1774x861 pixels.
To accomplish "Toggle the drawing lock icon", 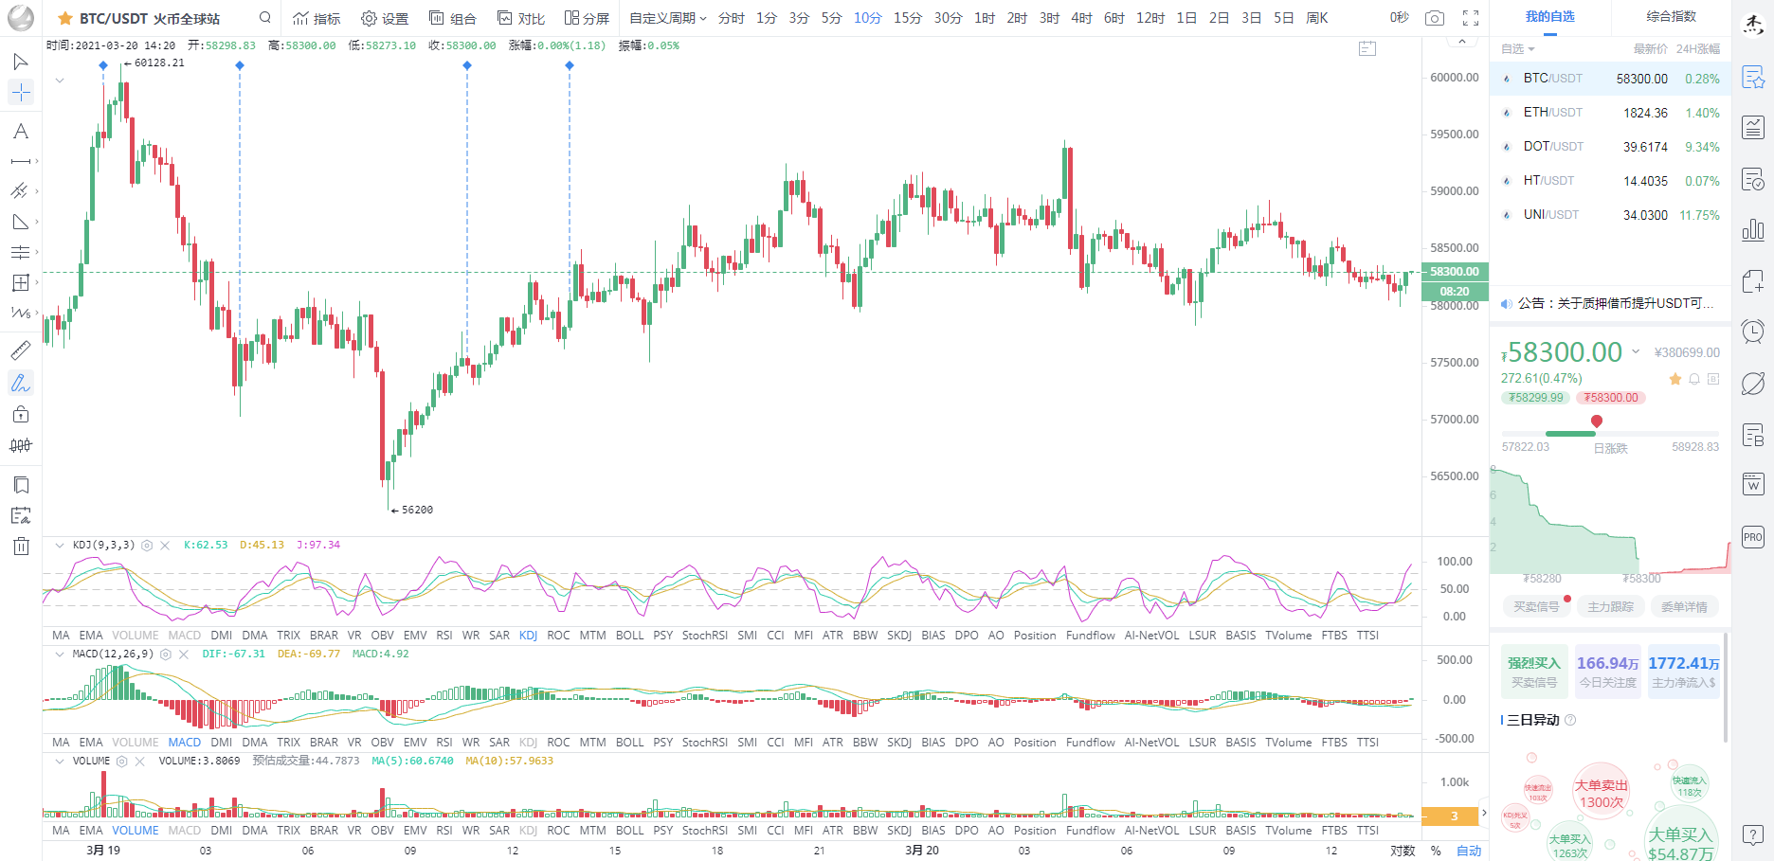I will [x=20, y=414].
